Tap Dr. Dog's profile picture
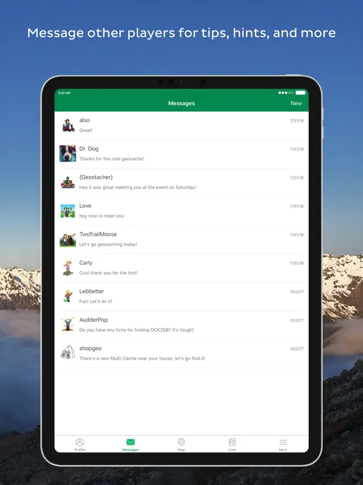Screen dimensions: 363x485 [68, 153]
